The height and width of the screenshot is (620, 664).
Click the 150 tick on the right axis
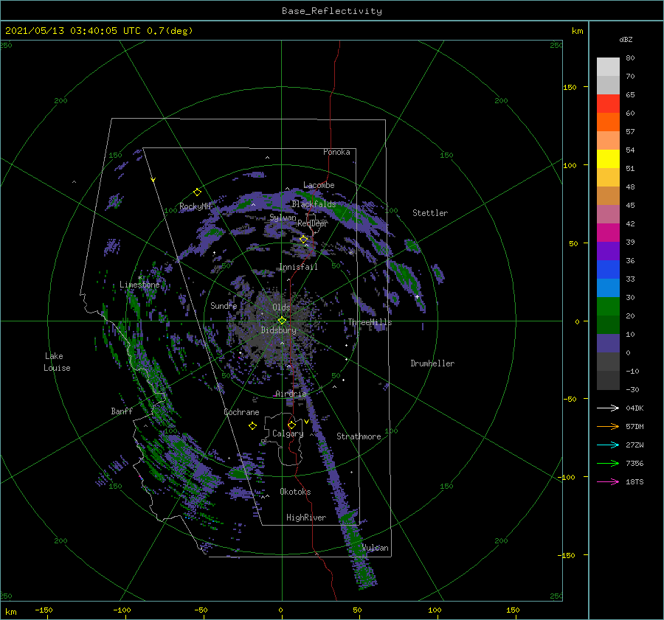[x=570, y=87]
